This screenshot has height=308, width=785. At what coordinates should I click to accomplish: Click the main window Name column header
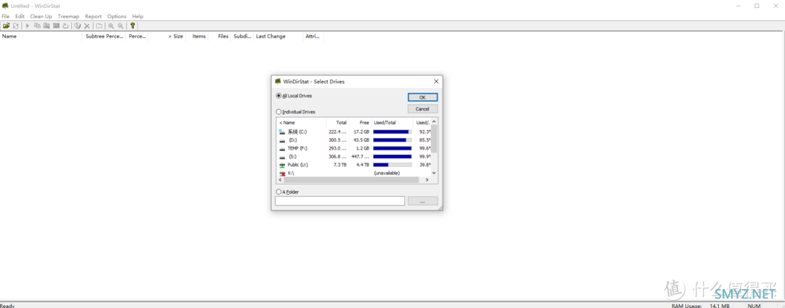click(41, 36)
